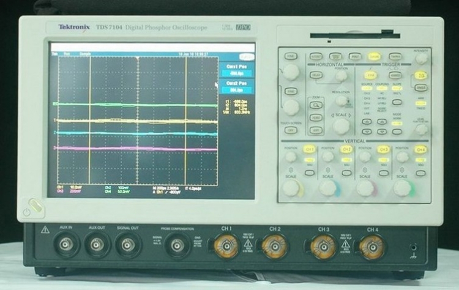Push the AUTOSET button in the top row

(316, 56)
